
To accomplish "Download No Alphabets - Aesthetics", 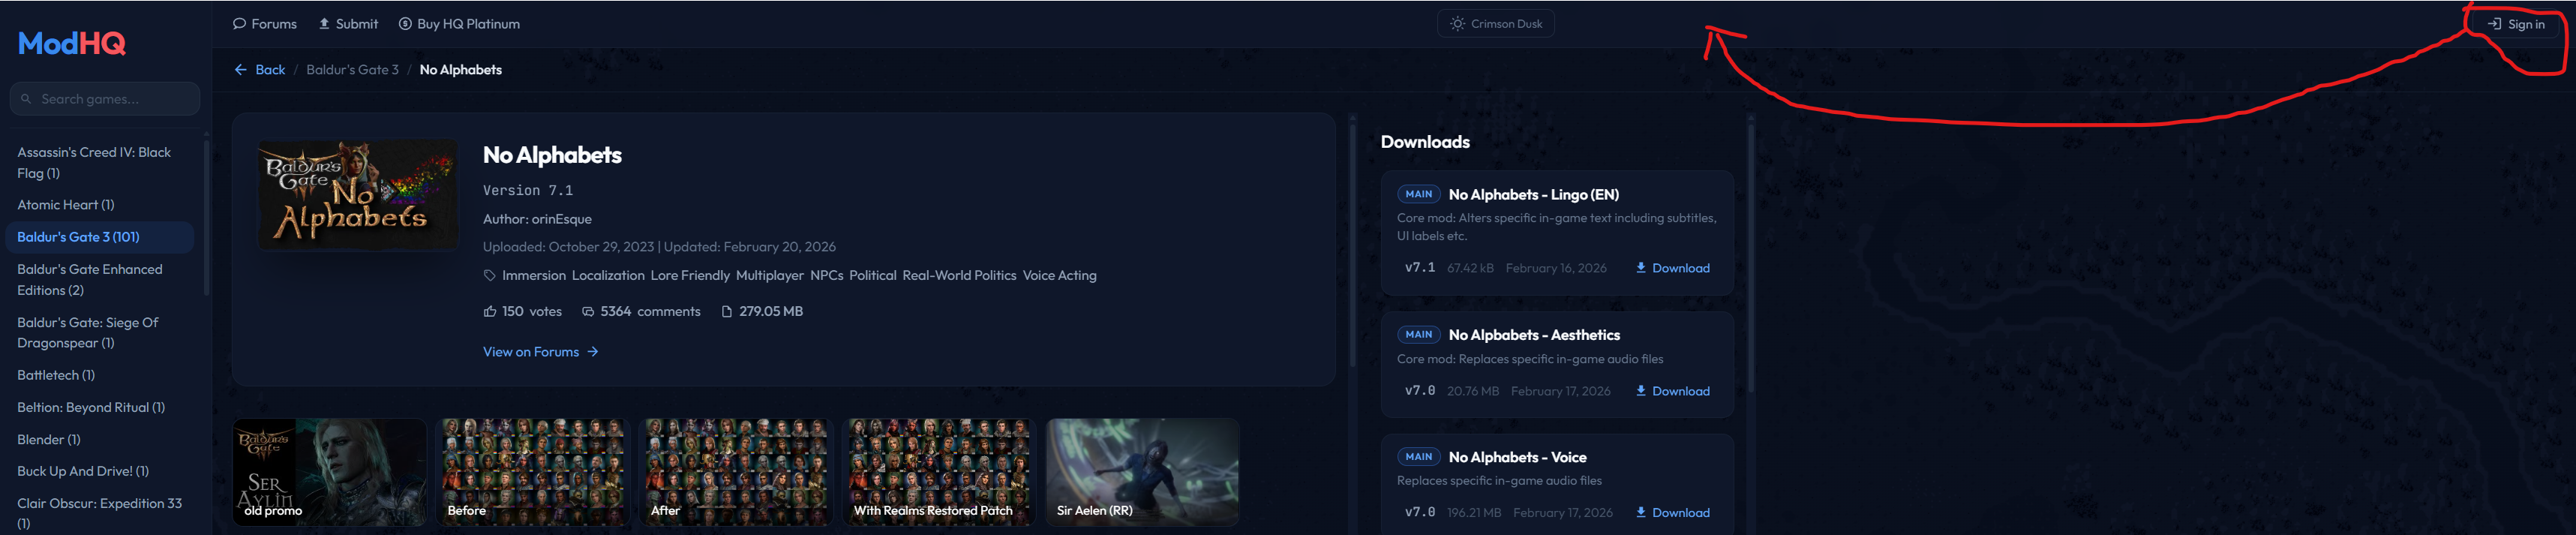I will (x=1673, y=391).
